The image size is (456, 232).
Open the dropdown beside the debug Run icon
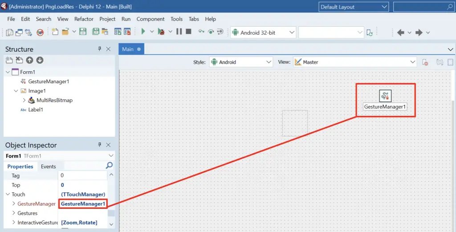170,32
